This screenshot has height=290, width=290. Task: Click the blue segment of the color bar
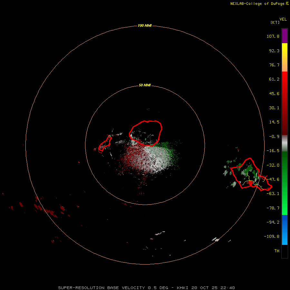pyautogui.click(x=285, y=230)
